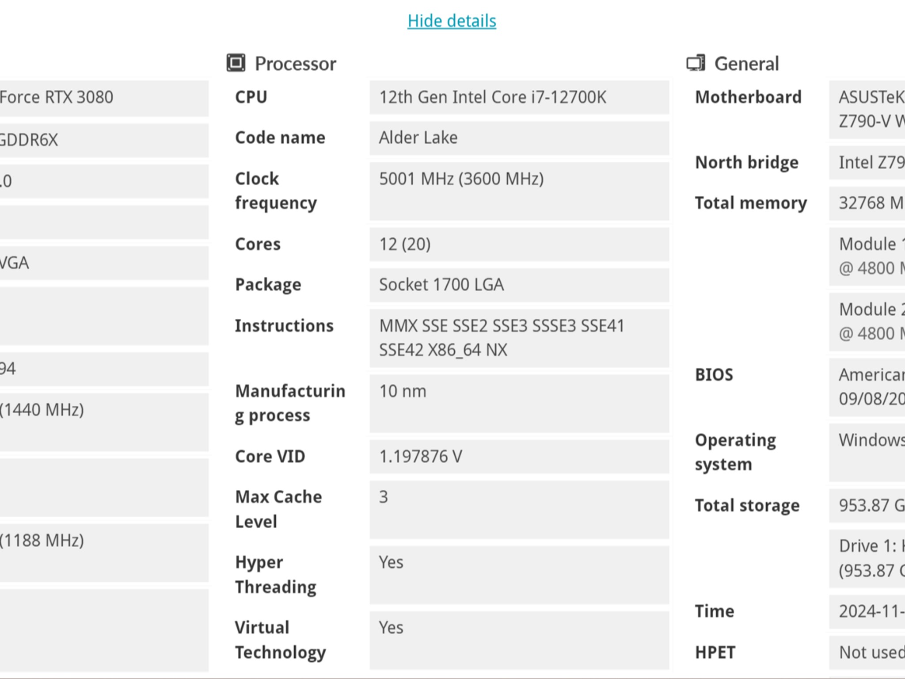905x679 pixels.
Task: Select the 953.87 total storage value
Action: (x=867, y=505)
